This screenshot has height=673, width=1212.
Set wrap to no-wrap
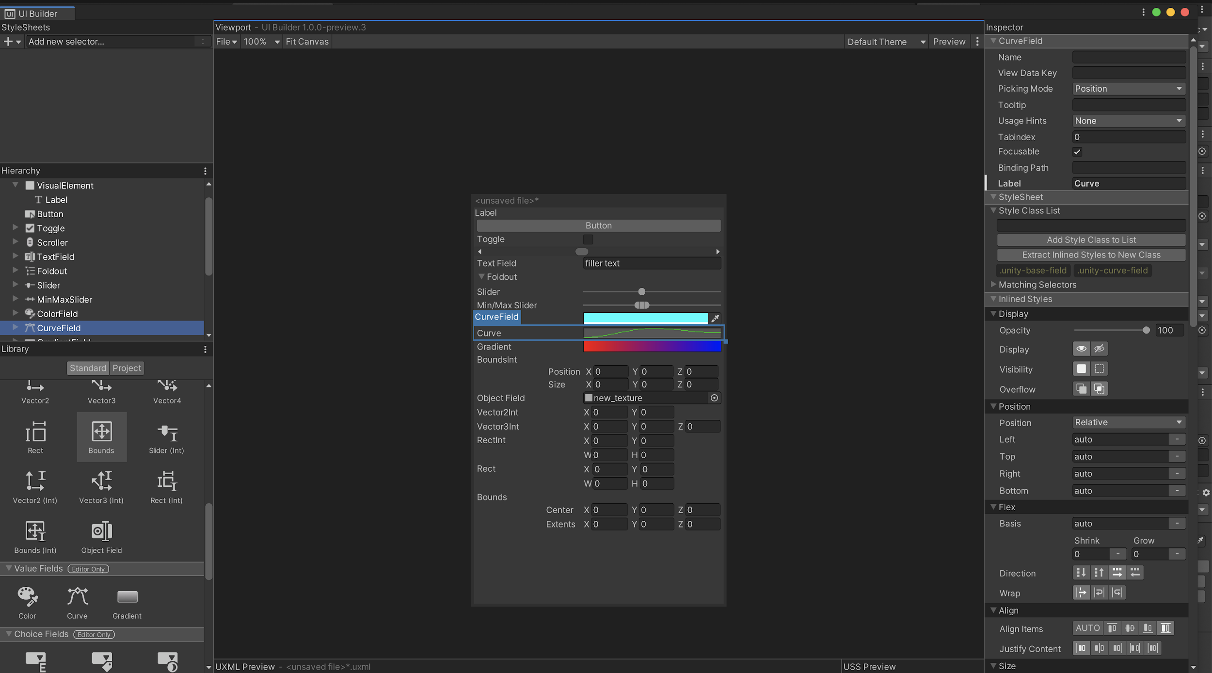(1081, 593)
